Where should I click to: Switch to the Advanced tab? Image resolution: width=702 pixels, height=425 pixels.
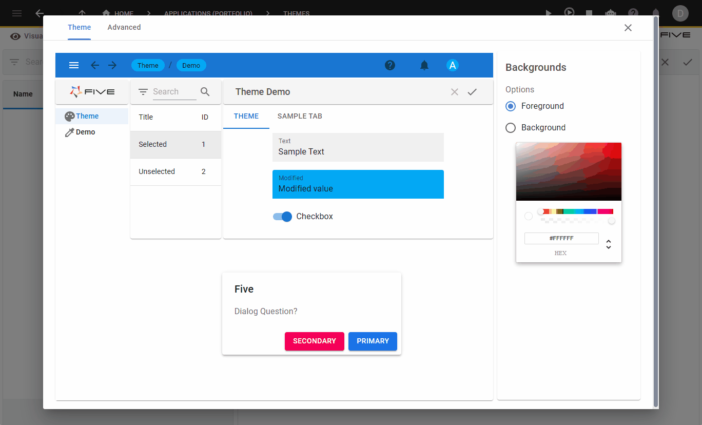pyautogui.click(x=124, y=27)
